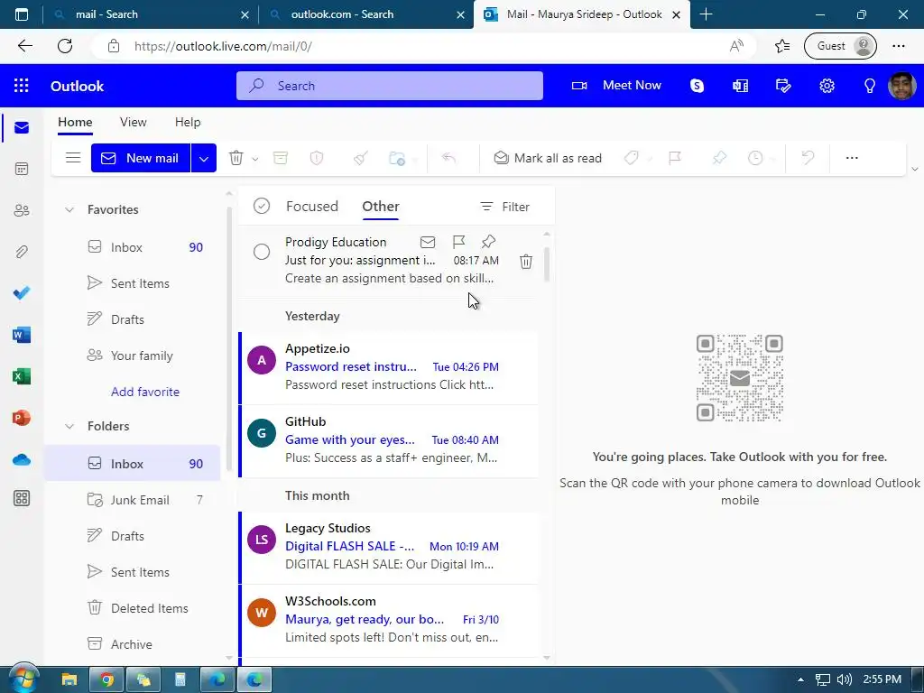This screenshot has height=693, width=924.
Task: Pin the Prodigy Education message
Action: pyautogui.click(x=488, y=242)
